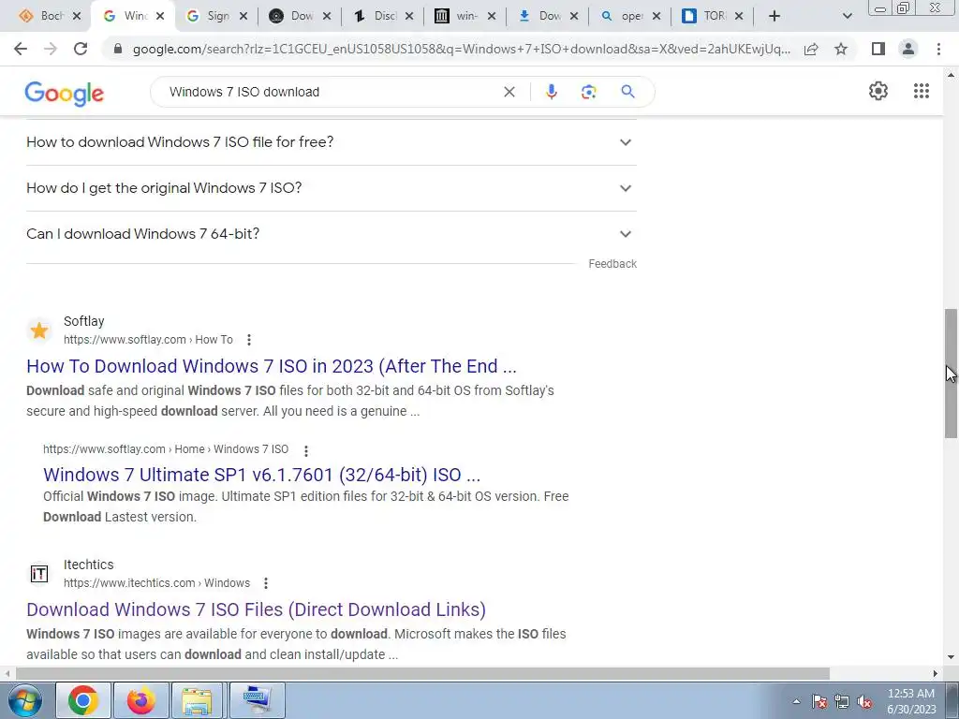
Task: Launch Chrome from the taskbar
Action: (x=83, y=700)
